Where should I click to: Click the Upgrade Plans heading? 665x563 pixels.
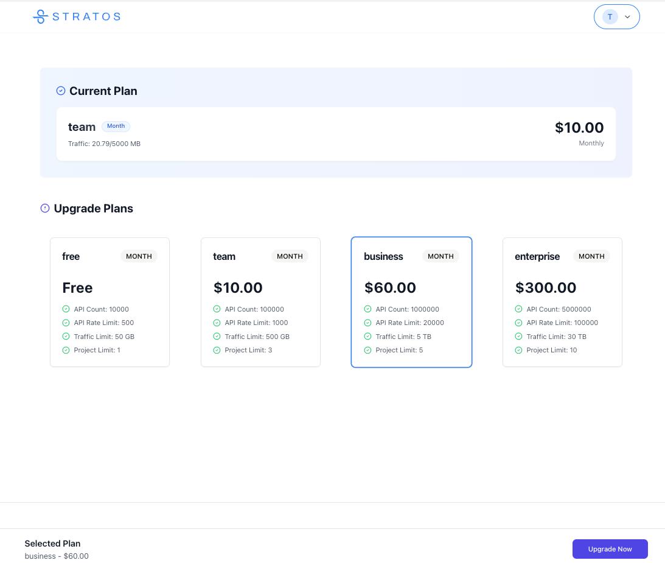pyautogui.click(x=93, y=208)
